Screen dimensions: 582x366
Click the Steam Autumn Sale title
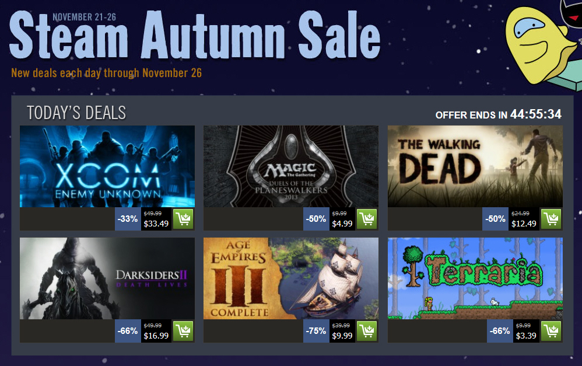[195, 34]
